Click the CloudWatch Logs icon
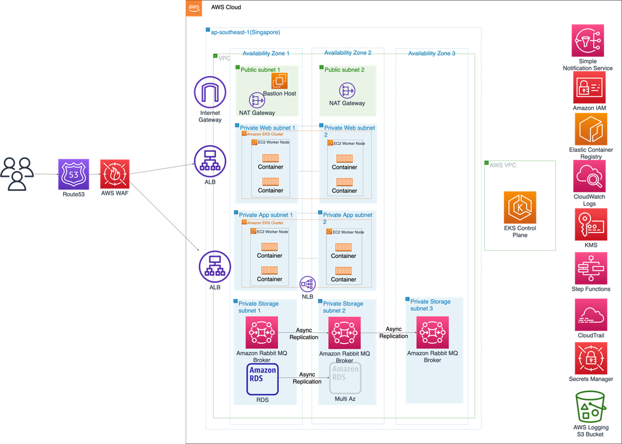622x444 pixels. pos(590,176)
